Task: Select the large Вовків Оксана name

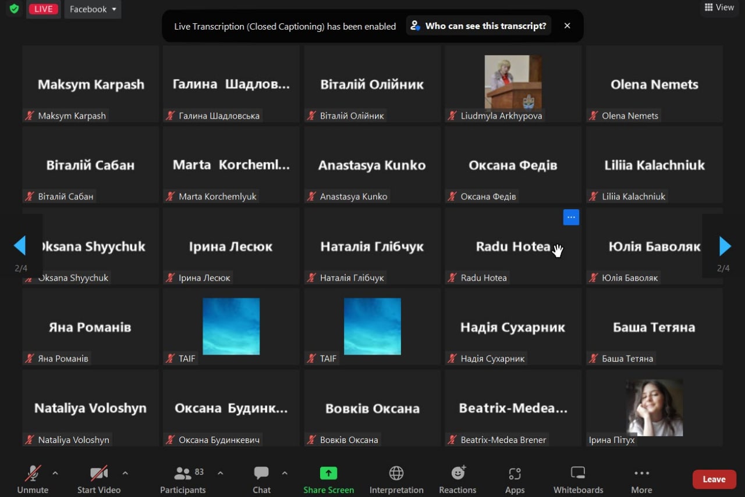Action: point(372,409)
